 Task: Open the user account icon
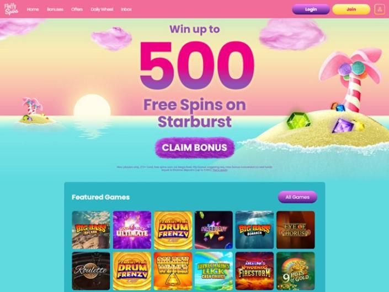380,9
